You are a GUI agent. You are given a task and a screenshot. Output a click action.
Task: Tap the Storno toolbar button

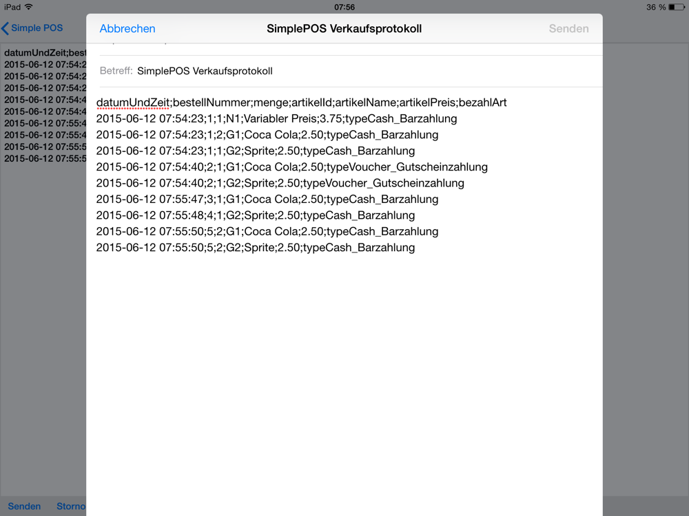point(71,506)
